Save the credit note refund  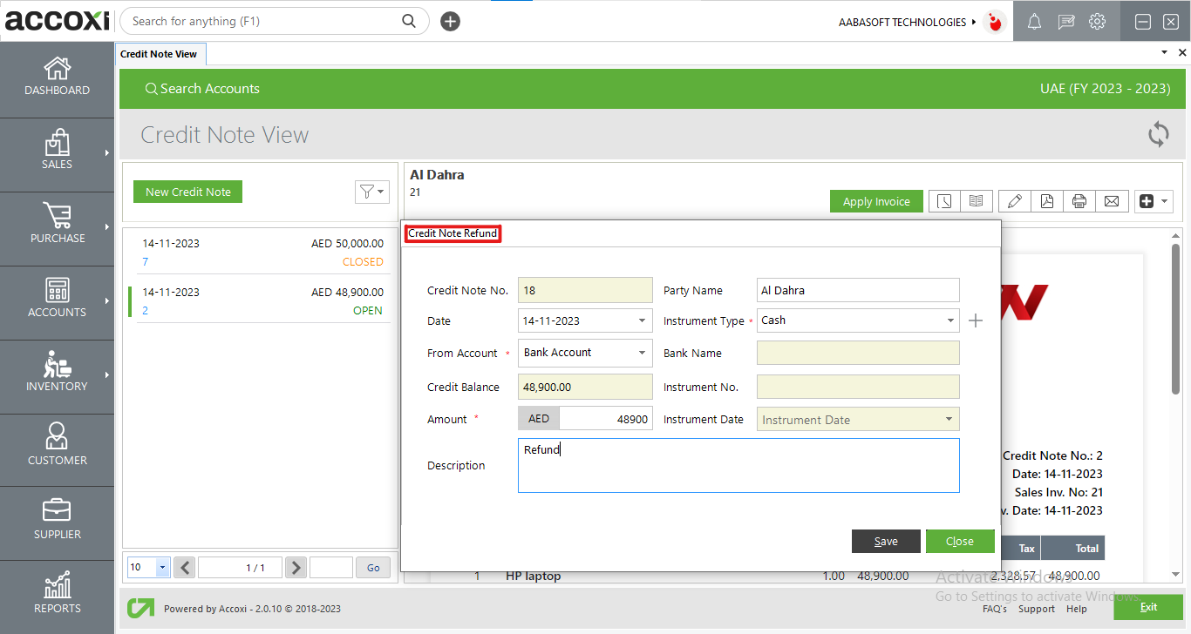[x=886, y=541]
